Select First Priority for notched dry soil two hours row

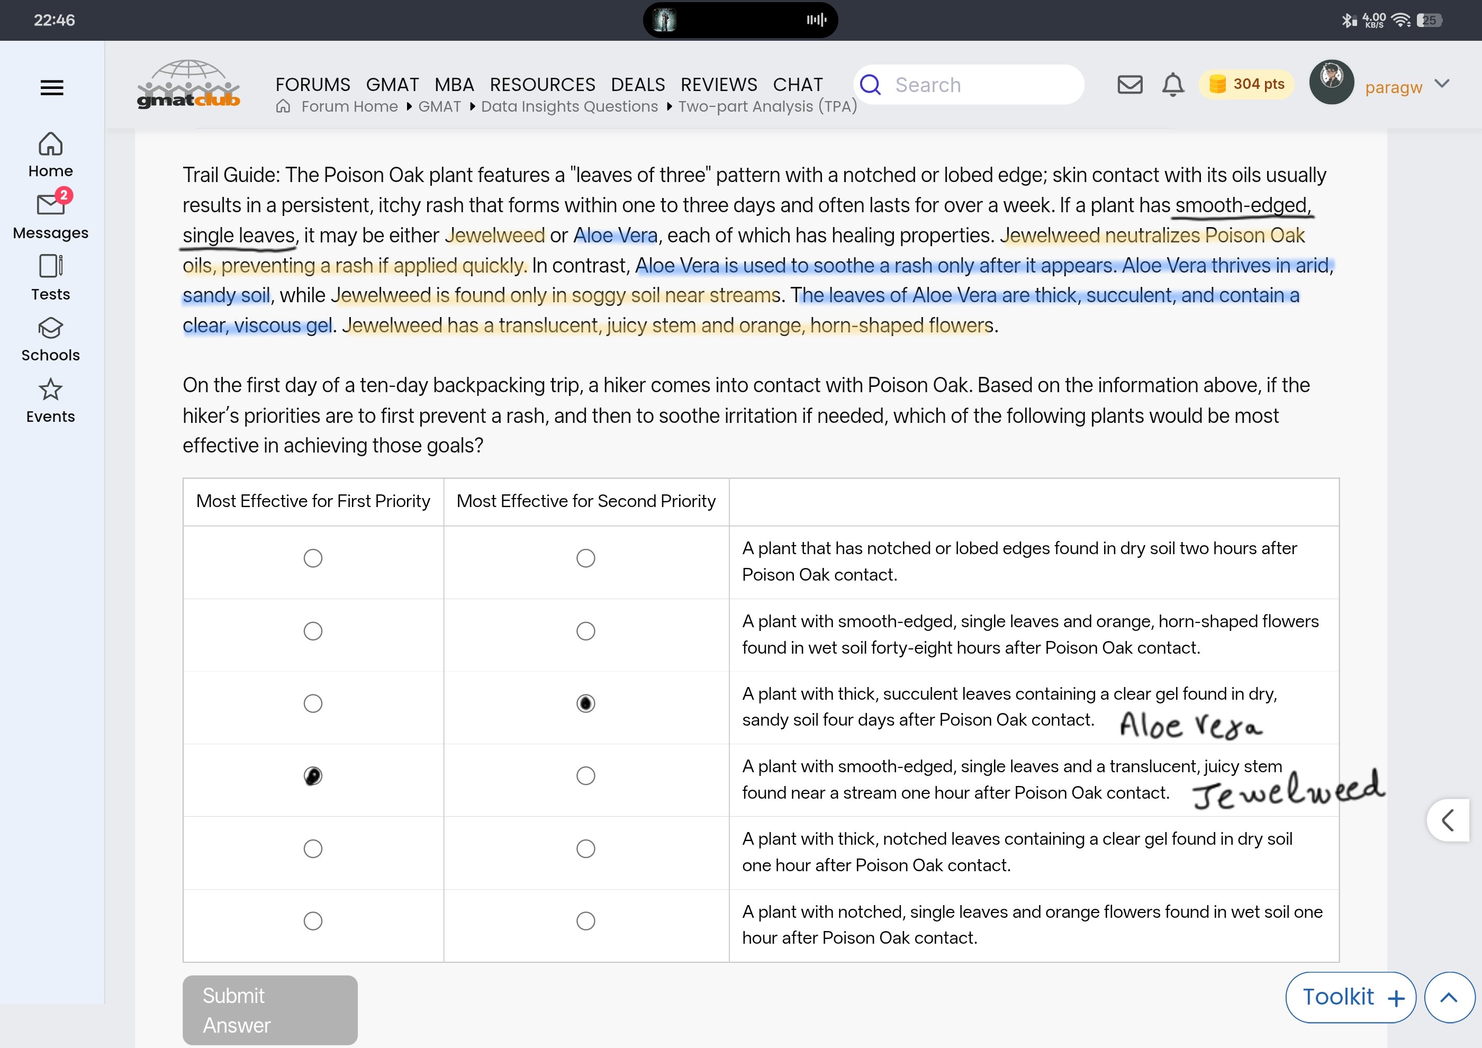click(x=313, y=558)
